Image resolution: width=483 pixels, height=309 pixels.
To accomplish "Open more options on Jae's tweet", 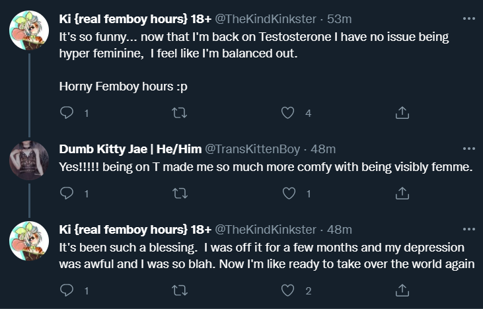I will point(469,149).
